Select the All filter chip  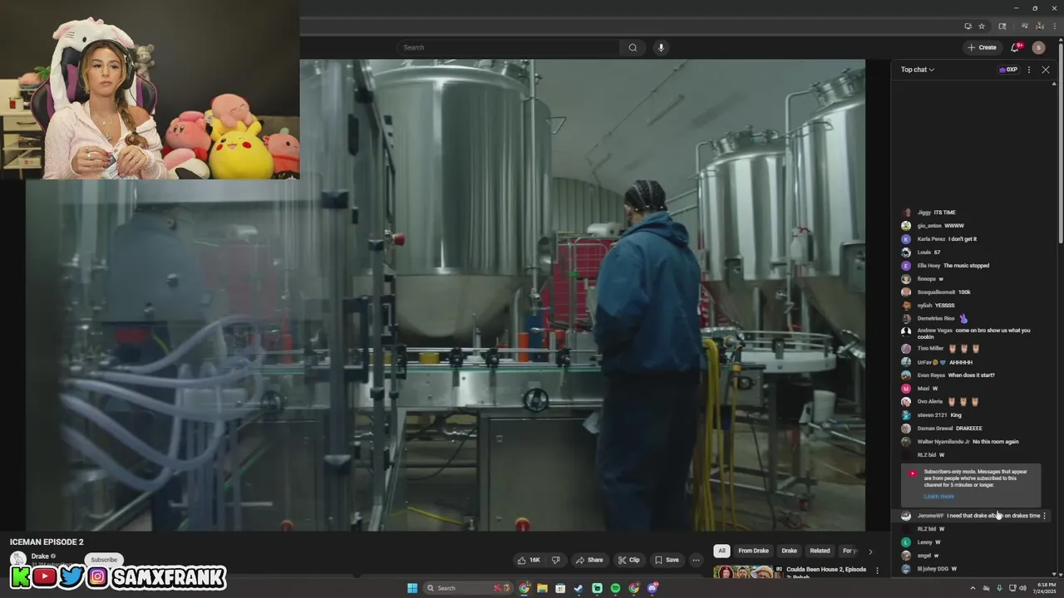click(x=722, y=551)
